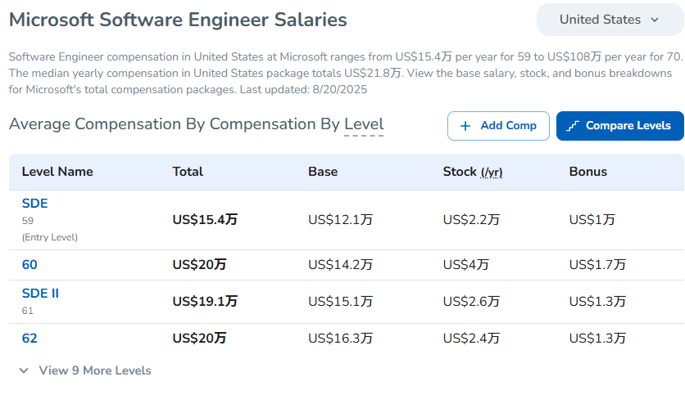Open the level 60 link

pos(29,265)
